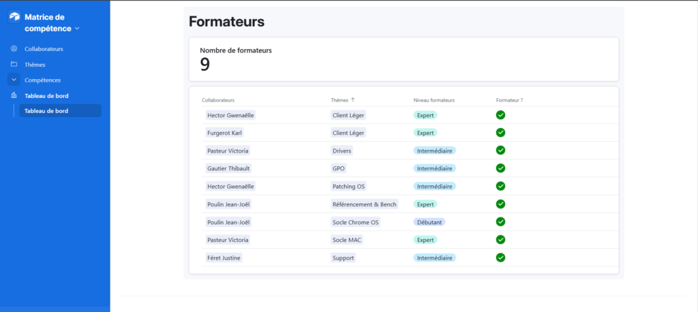The height and width of the screenshot is (312, 698).
Task: Select the highlighted Tableau de bord sub-item
Action: 60,111
